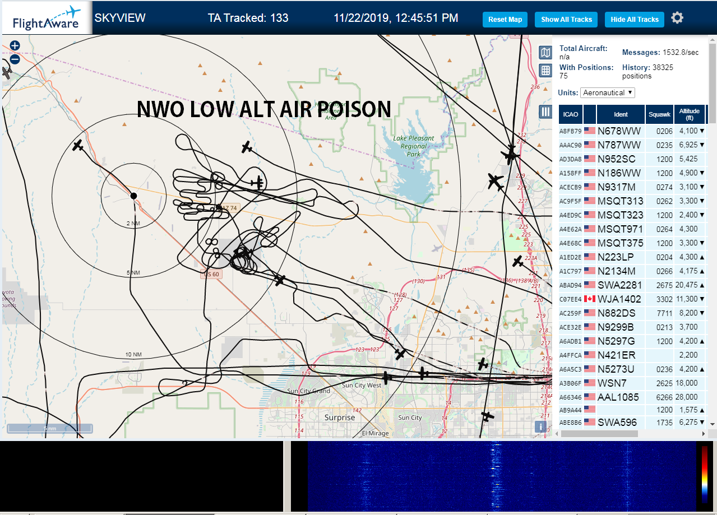Image resolution: width=717 pixels, height=515 pixels.
Task: Select aircraft icon directly above the info button
Action: click(x=488, y=416)
